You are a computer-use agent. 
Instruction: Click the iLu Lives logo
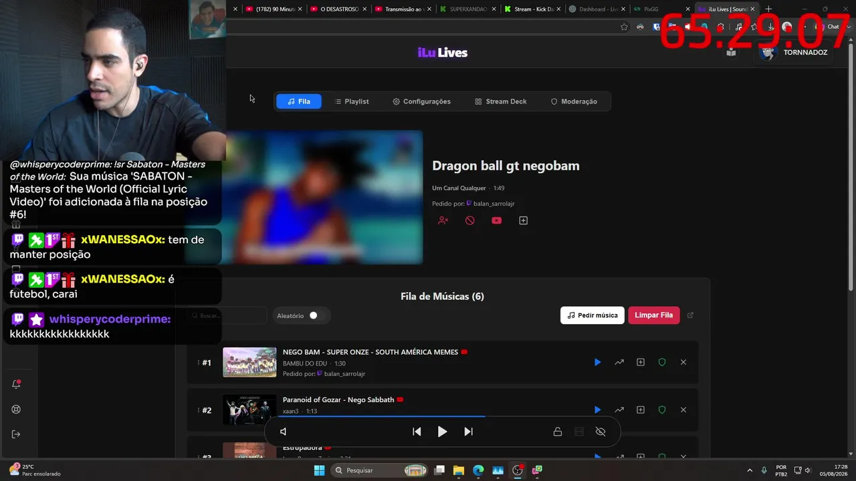[443, 53]
